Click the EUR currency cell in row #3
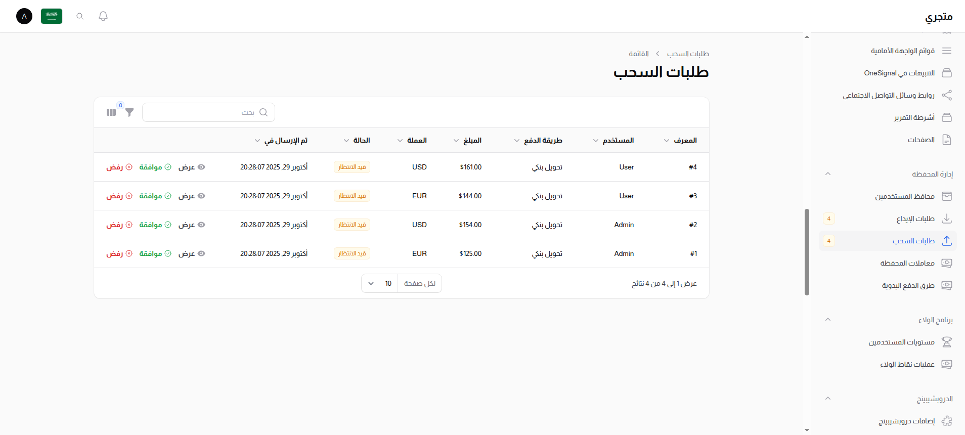Screen dimensions: 965x435 (x=419, y=196)
